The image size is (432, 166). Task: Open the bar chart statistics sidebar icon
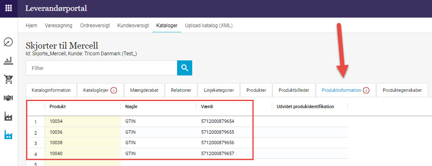8,61
